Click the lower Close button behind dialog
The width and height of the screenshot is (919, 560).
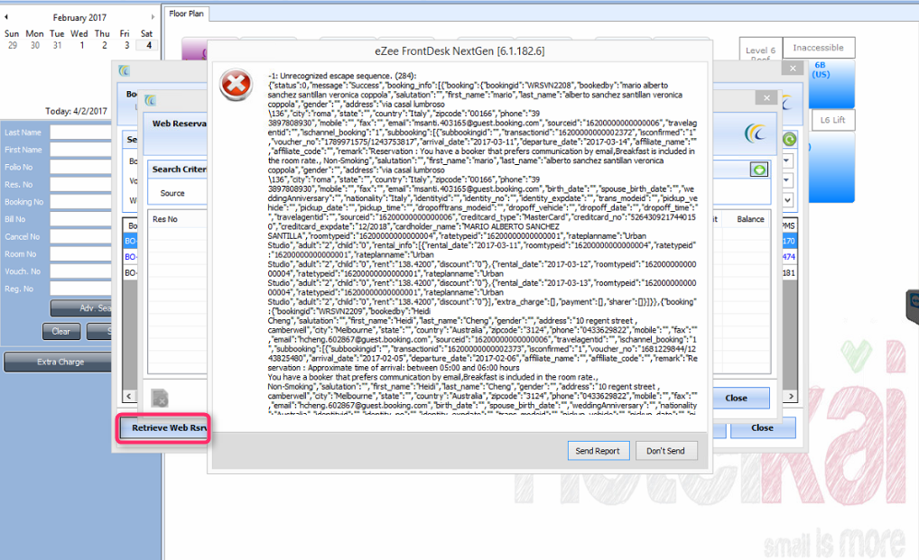[763, 427]
